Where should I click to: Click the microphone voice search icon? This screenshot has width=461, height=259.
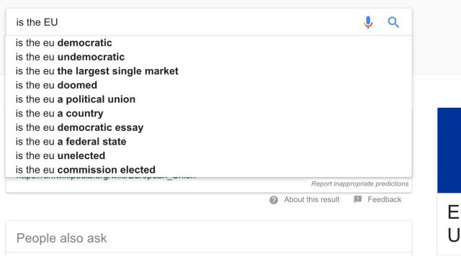point(368,22)
